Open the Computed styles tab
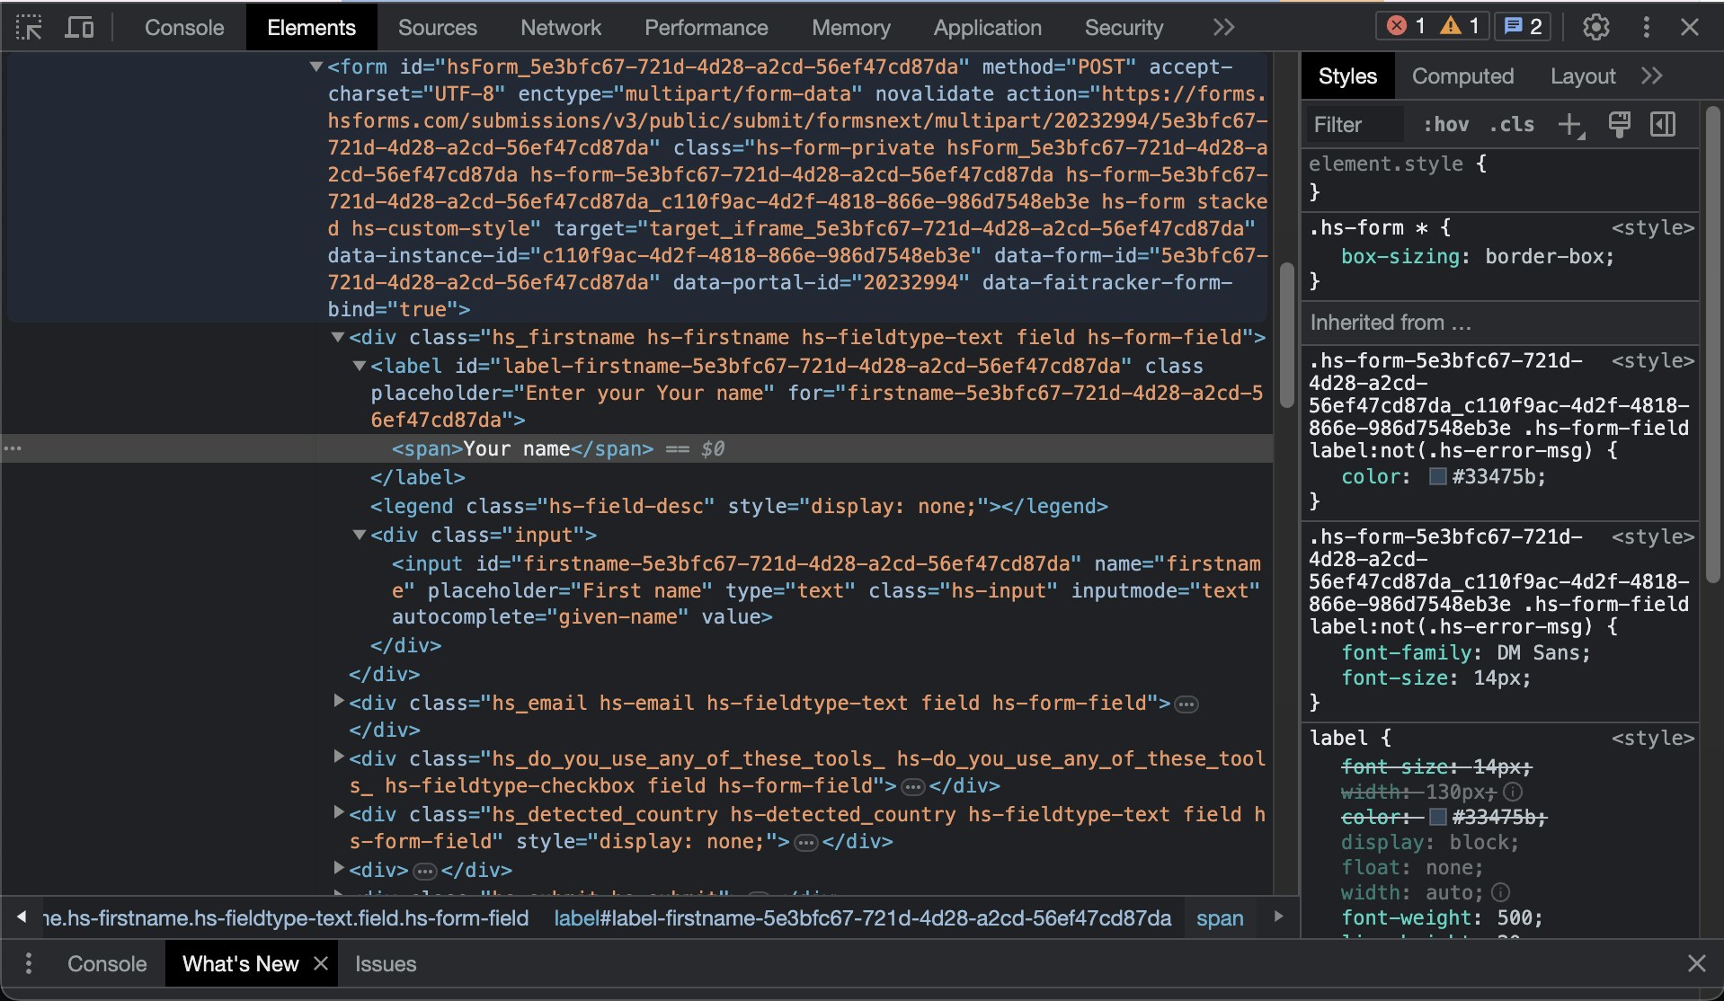 [1462, 76]
